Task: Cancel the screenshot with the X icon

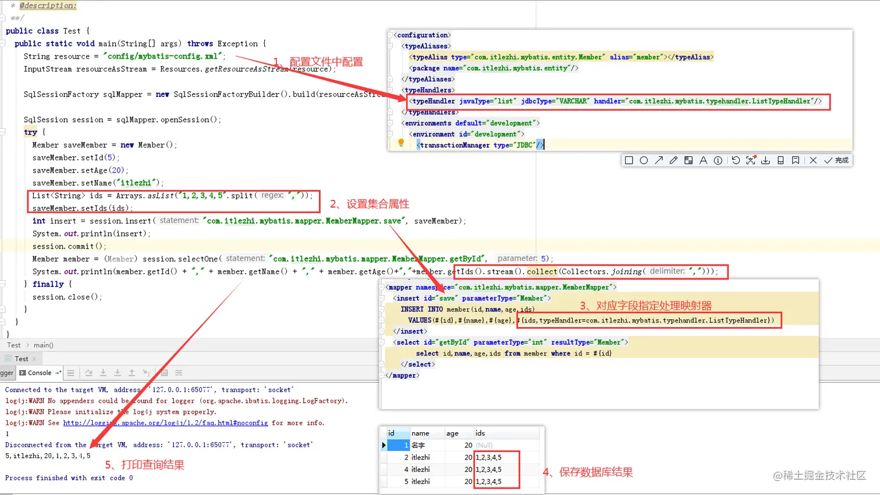Action: point(813,160)
